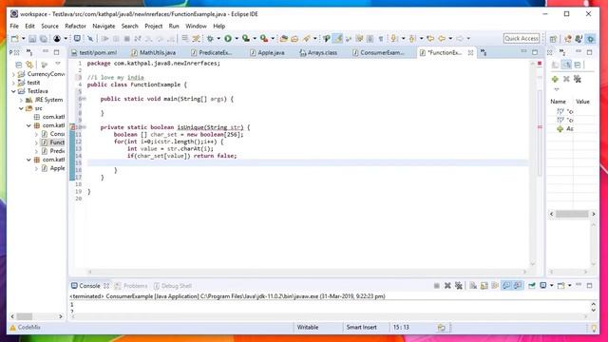
Task: Click the Save All toolbar icon
Action: click(x=44, y=38)
